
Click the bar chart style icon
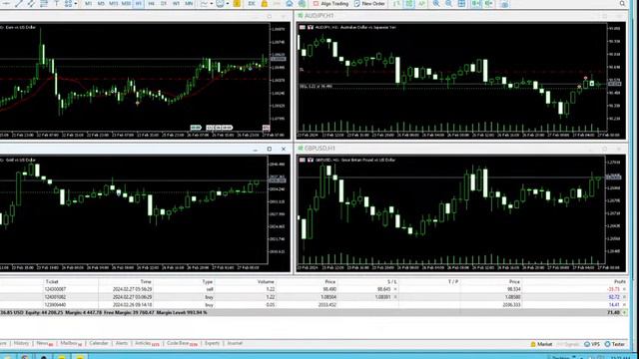(x=396, y=4)
